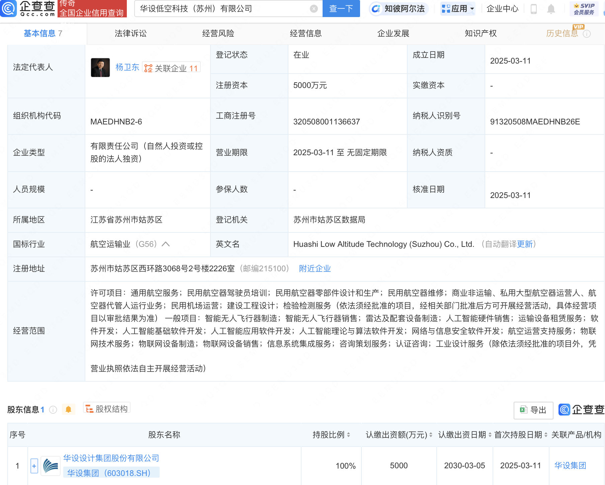Screen dimensions: 605x485
Task: Switch to 知识产权 tab
Action: pos(481,33)
